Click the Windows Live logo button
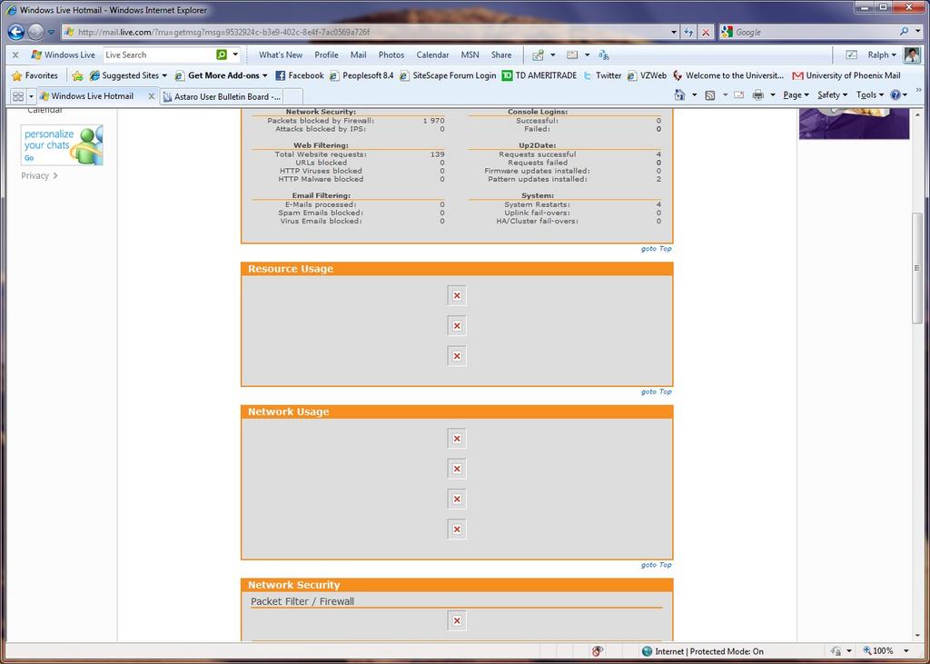The width and height of the screenshot is (930, 664). [x=63, y=55]
